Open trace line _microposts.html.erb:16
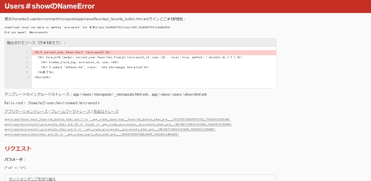Screen dimensions: 371x181 pyautogui.click(x=118, y=124)
